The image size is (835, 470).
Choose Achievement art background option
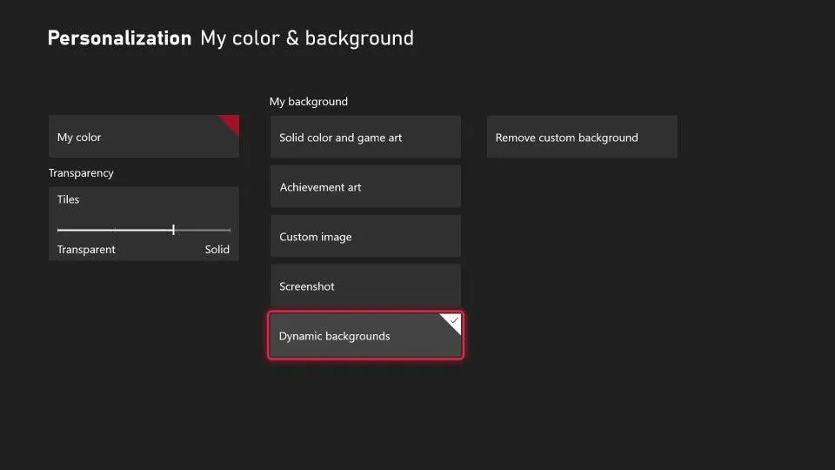[365, 186]
